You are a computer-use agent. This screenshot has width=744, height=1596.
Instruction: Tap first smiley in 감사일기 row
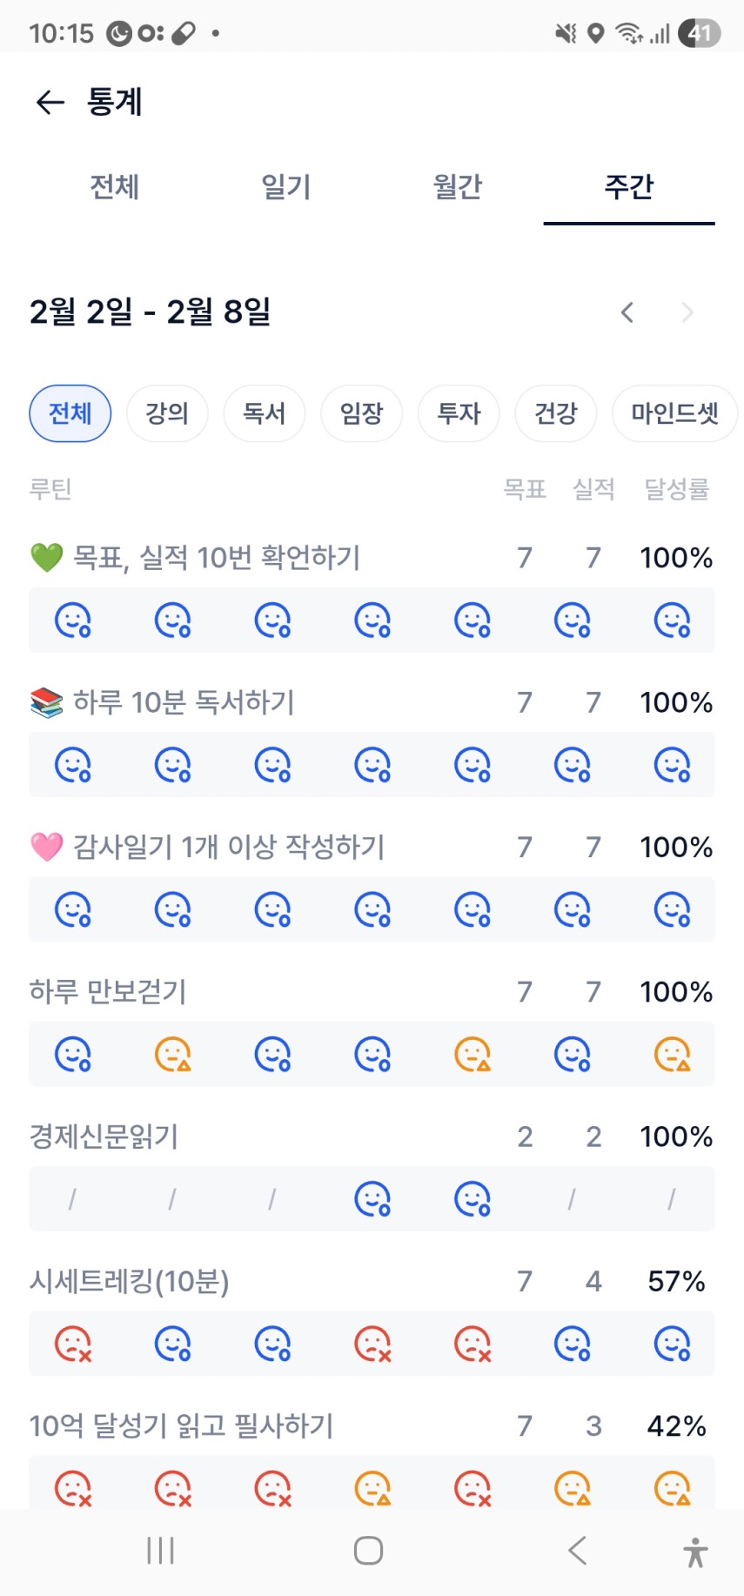point(73,910)
